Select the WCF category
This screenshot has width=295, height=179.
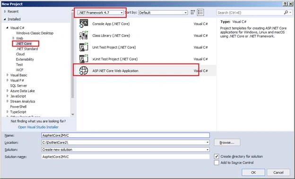tap(20, 70)
